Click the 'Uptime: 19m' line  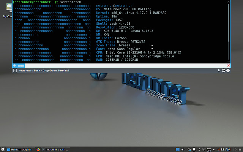tap(107, 16)
